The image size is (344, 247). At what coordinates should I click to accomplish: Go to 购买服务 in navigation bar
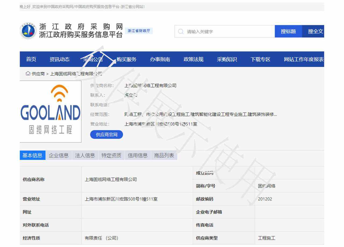(126, 59)
